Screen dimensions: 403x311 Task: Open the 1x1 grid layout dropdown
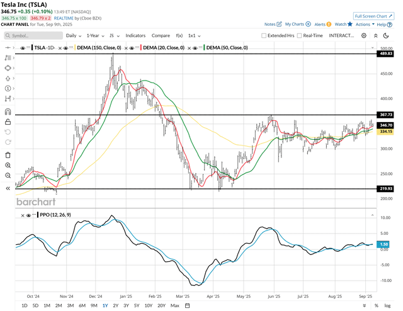[195, 36]
